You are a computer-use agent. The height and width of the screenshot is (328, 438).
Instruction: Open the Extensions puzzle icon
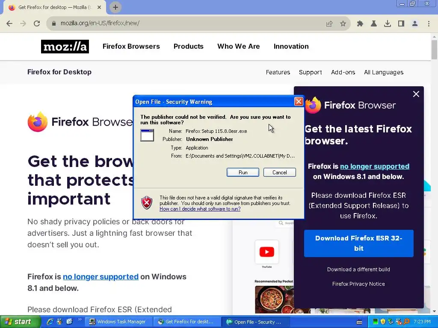pos(360,24)
